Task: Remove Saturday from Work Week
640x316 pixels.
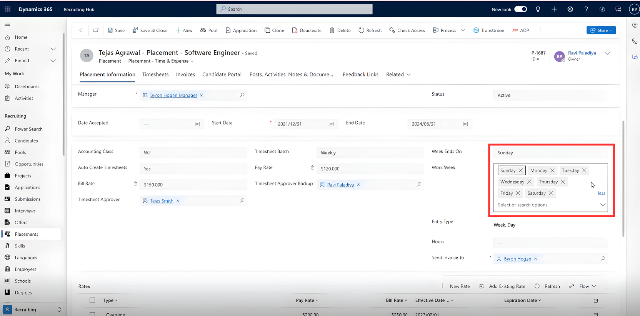Action: (551, 193)
